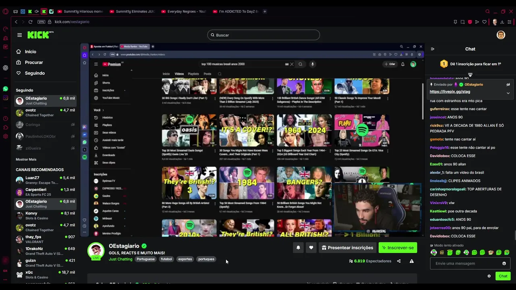Expand Mostrar Mais in following list
Screen dimensions: 516x290
pos(26,159)
